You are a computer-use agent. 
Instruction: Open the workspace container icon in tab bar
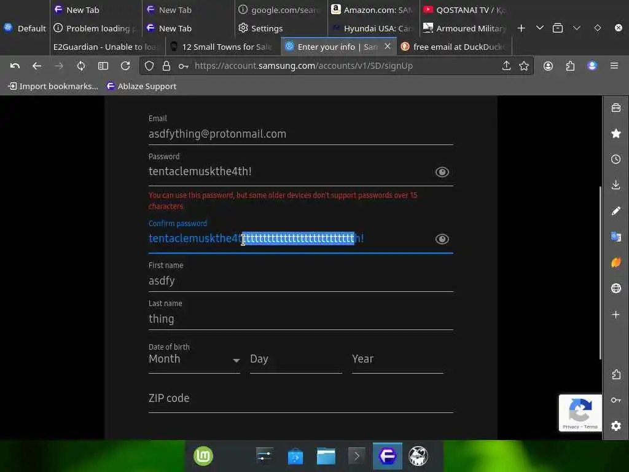click(558, 28)
